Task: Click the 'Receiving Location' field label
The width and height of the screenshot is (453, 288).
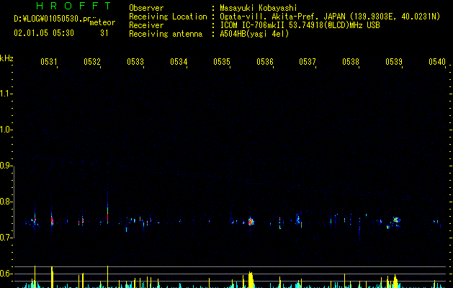Action: 168,17
